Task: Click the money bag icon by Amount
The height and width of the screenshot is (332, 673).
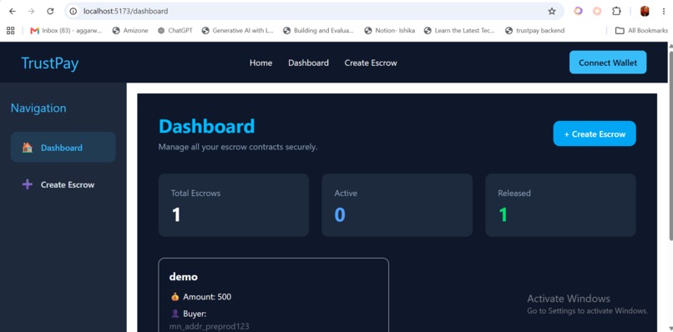Action: tap(175, 296)
